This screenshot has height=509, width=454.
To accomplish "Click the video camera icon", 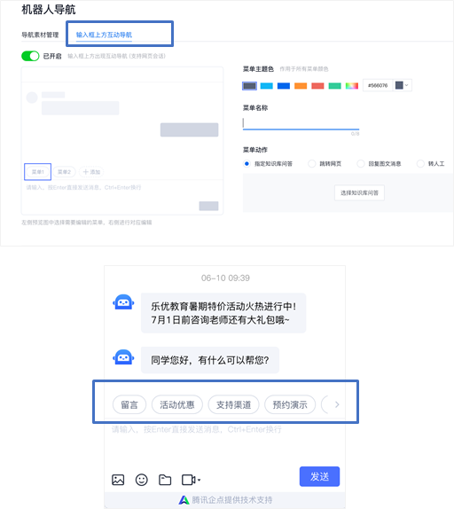I will pyautogui.click(x=189, y=480).
